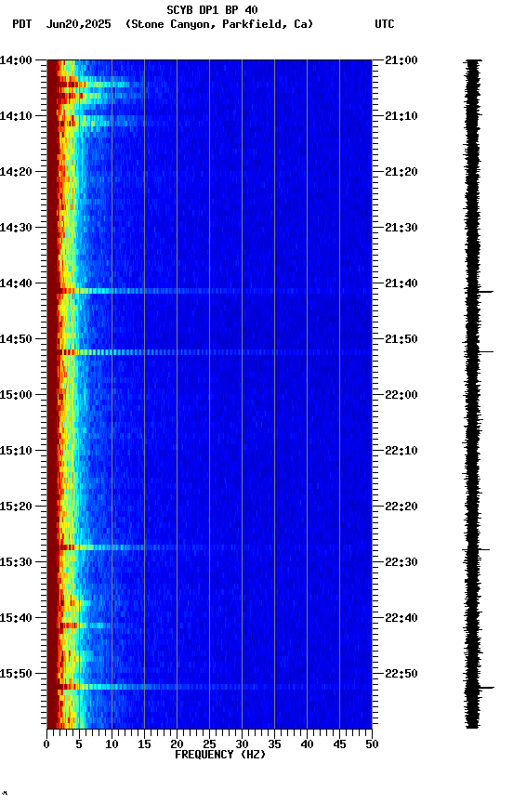Click the "PDT" timezone label
This screenshot has width=513, height=803.
[x=22, y=24]
